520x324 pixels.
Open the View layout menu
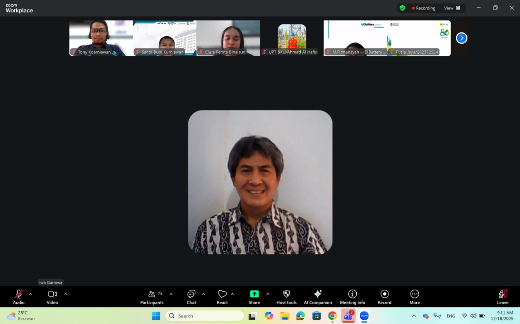coord(452,8)
